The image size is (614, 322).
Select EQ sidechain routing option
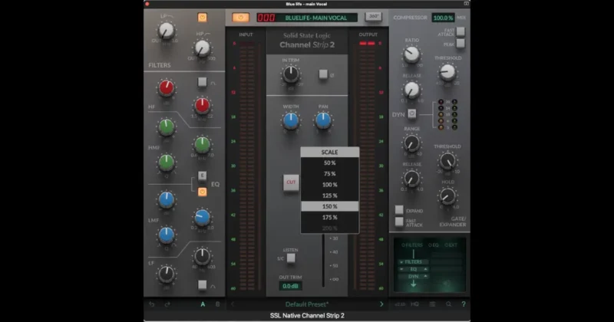point(434,245)
